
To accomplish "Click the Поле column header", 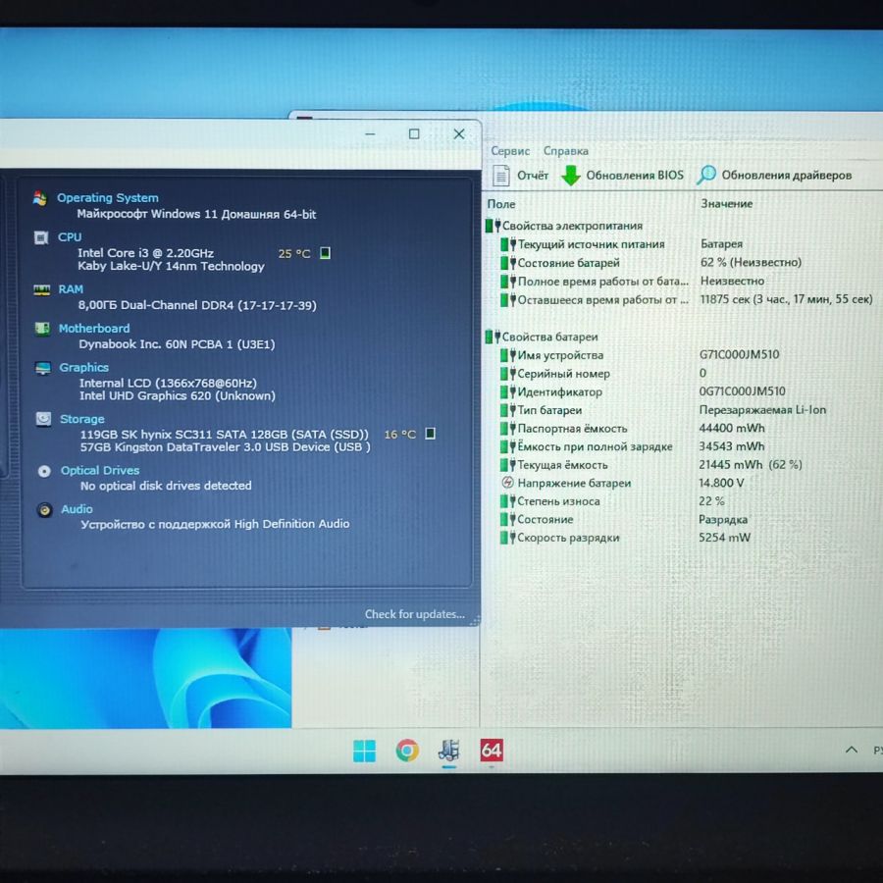I will pos(501,204).
